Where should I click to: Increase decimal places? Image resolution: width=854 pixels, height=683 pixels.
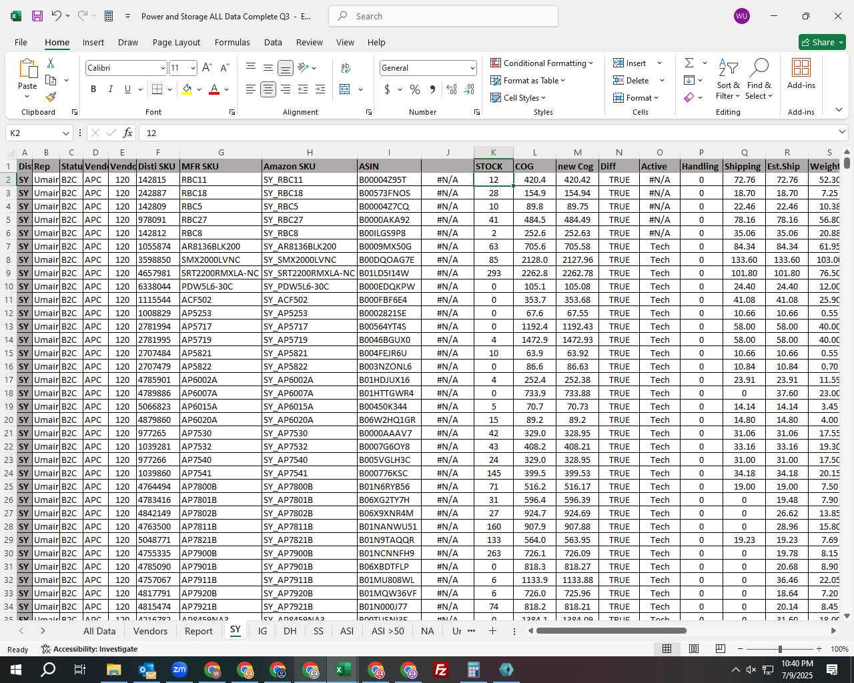tap(452, 89)
